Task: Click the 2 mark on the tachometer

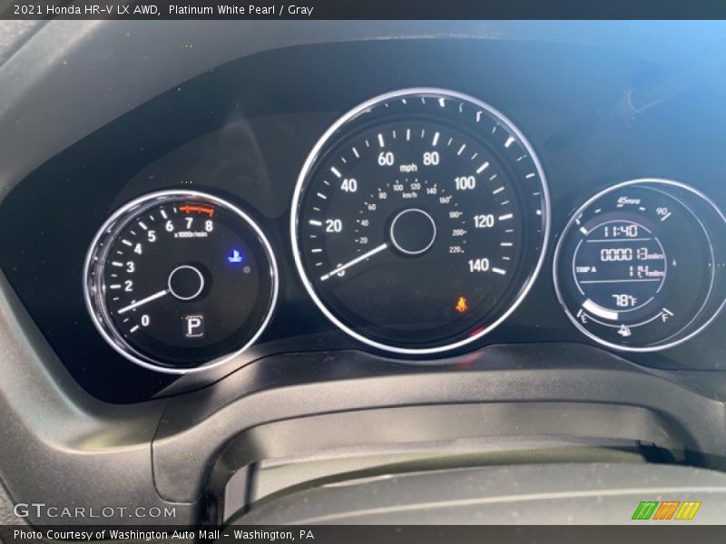Action: click(128, 286)
